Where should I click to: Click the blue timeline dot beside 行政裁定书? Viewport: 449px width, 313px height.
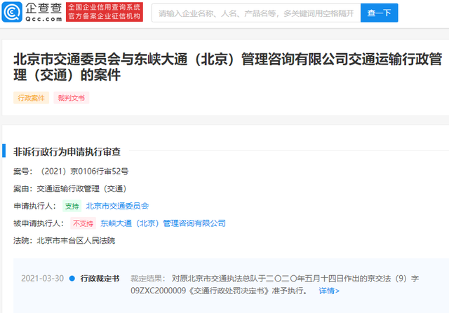coord(72,279)
